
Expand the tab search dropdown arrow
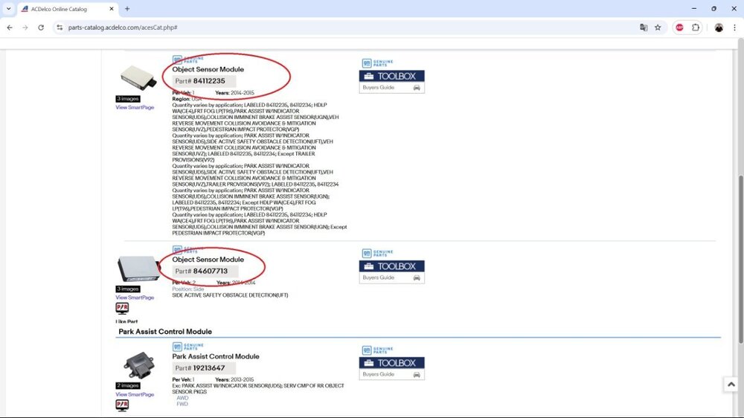coord(9,9)
